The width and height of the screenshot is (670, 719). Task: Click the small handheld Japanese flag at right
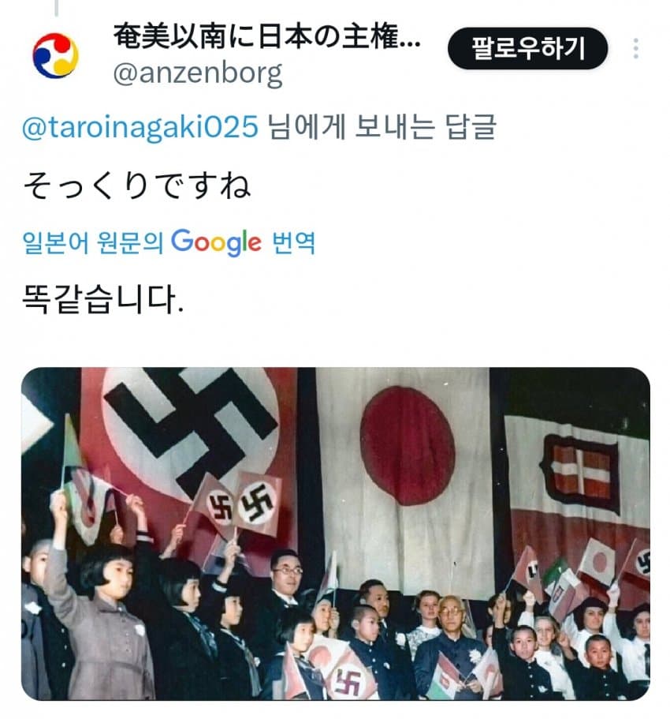coord(597,563)
